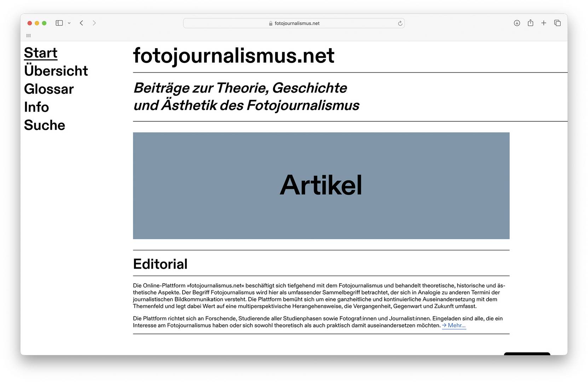Open the Start menu link
Viewport: 588px width, 382px height.
[41, 53]
